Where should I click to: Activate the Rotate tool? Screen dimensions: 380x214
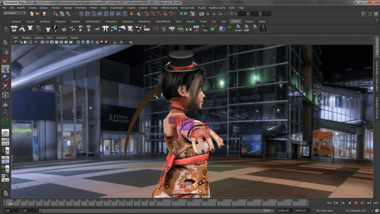[5, 78]
